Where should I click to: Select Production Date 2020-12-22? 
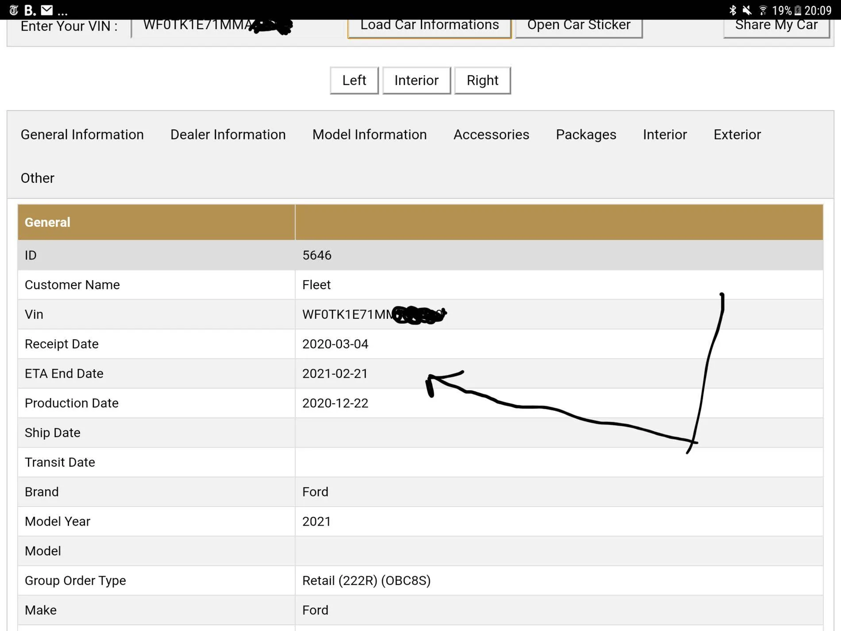click(335, 403)
